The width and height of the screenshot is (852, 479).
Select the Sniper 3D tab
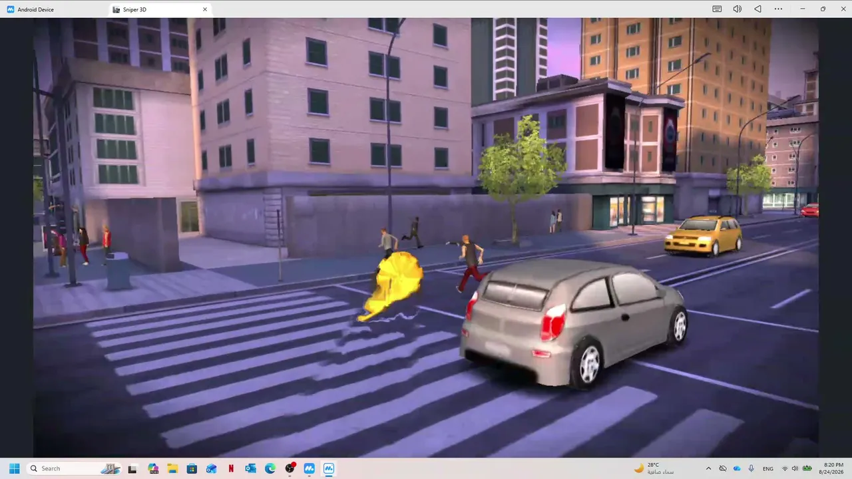coord(160,9)
